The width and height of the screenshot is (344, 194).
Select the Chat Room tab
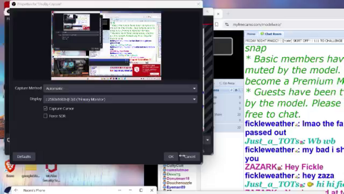tap(271, 34)
